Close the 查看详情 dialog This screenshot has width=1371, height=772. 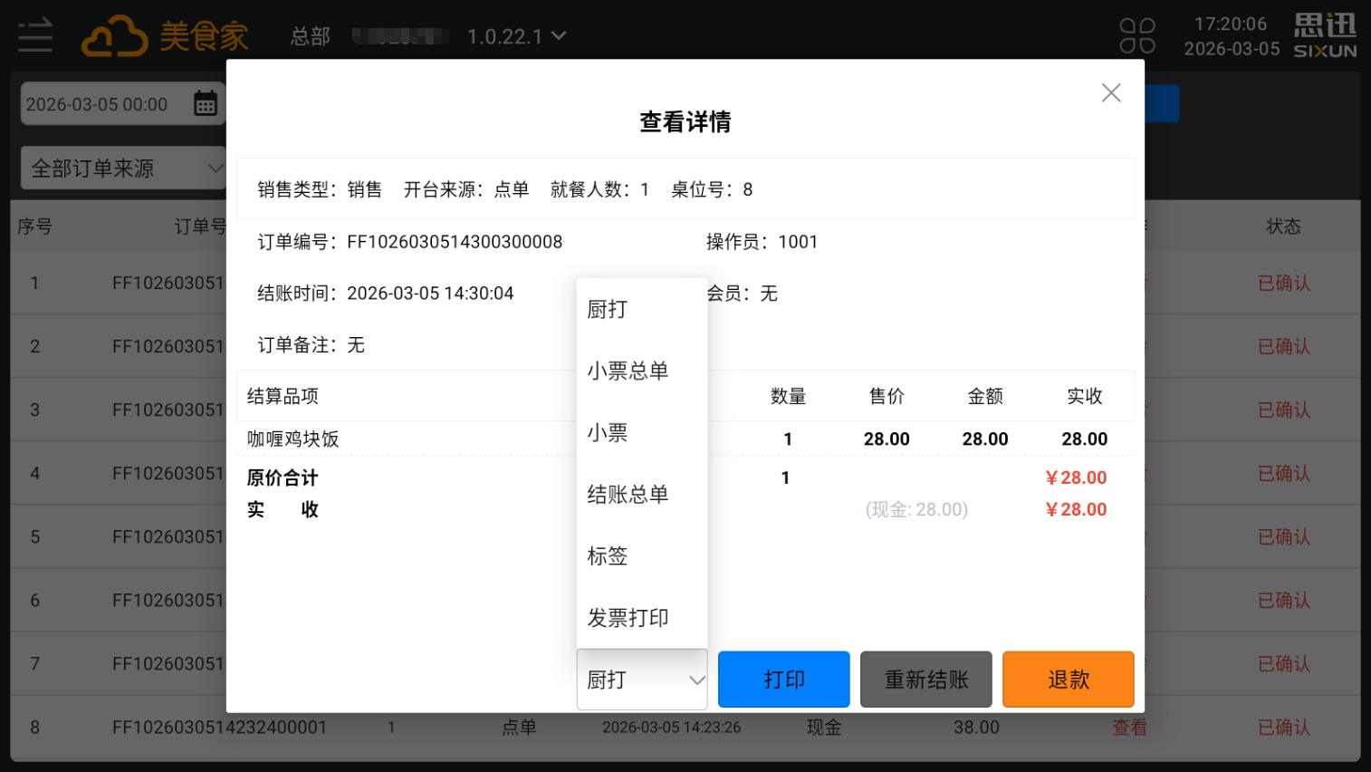pyautogui.click(x=1110, y=92)
